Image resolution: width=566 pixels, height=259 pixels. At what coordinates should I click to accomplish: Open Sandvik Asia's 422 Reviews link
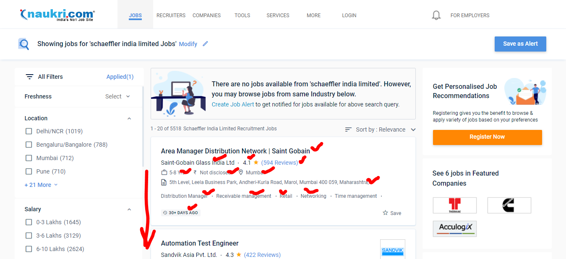262,255
